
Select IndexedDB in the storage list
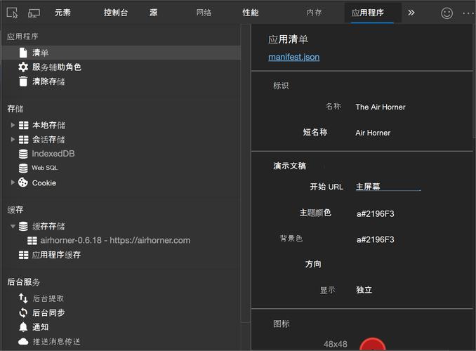click(x=53, y=154)
